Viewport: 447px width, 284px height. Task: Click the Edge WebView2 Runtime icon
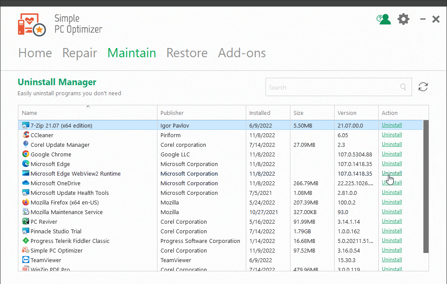pos(26,173)
